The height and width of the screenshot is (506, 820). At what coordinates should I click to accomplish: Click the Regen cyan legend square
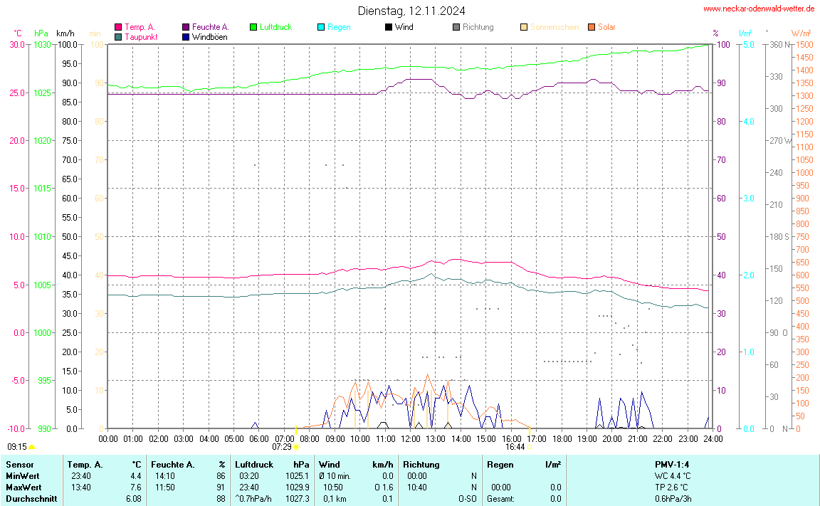coord(321,27)
